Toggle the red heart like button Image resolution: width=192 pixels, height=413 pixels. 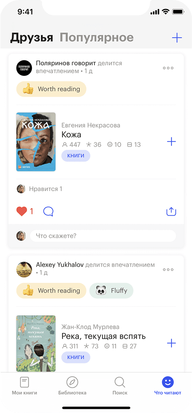click(x=22, y=211)
